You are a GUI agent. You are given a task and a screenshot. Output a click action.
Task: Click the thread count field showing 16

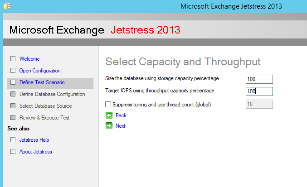tap(259, 104)
